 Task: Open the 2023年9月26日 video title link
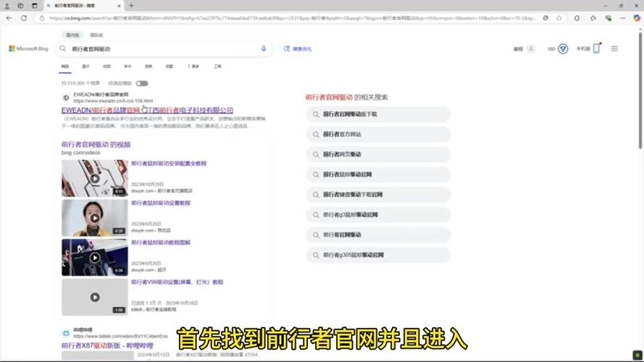[x=161, y=243]
